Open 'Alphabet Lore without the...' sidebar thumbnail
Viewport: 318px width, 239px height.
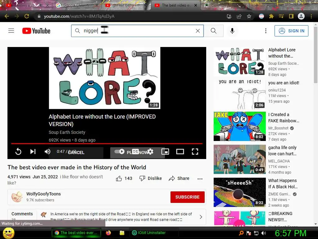click(x=239, y=62)
